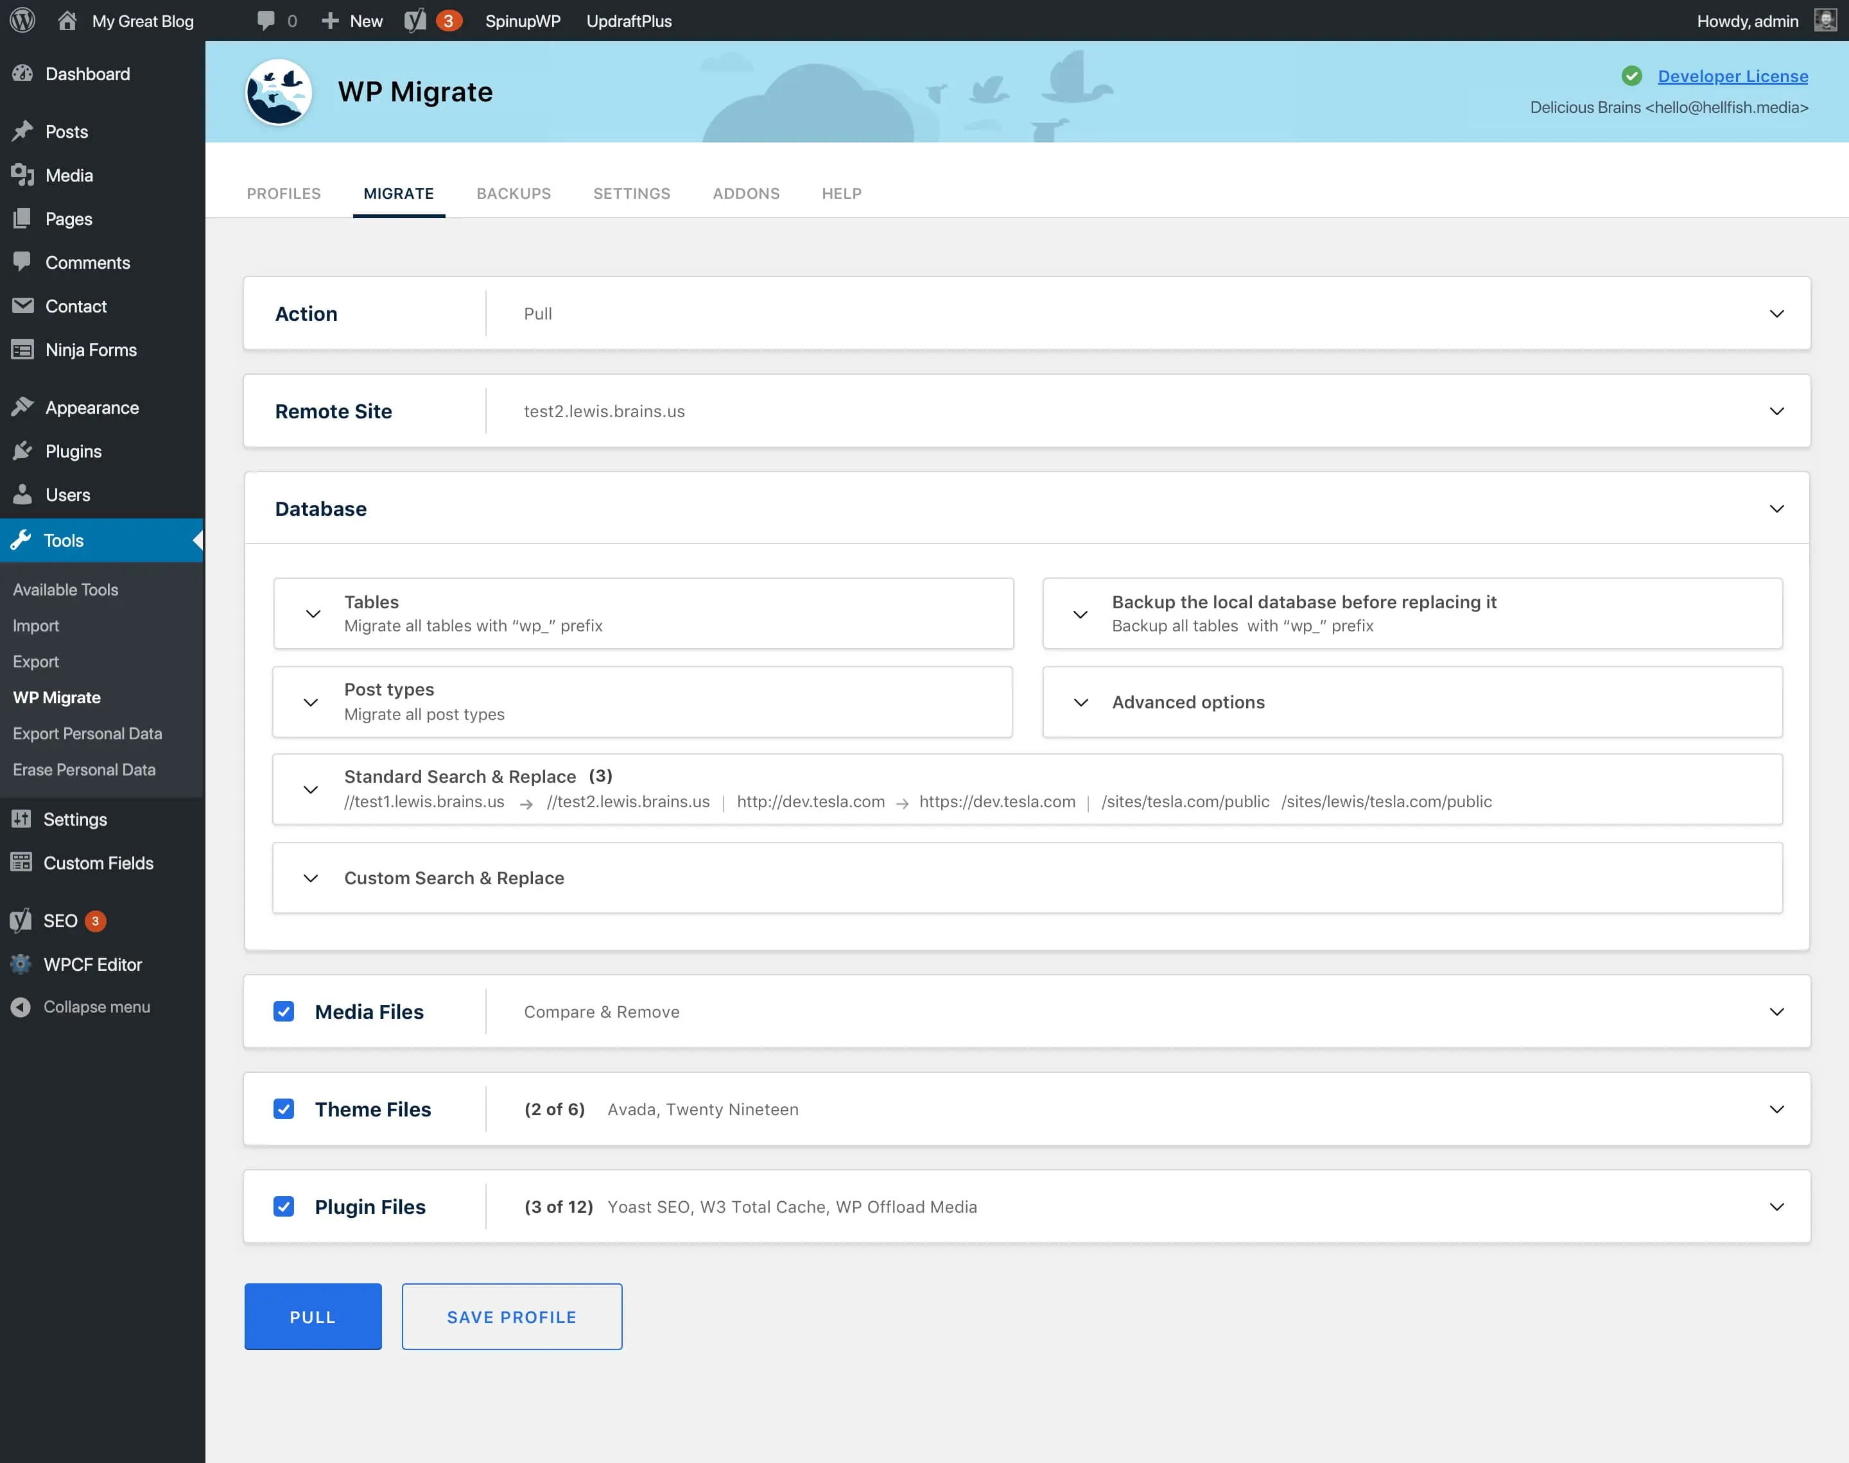The image size is (1849, 1463).
Task: Click the Settings sliders icon in the sidebar
Action: click(21, 819)
